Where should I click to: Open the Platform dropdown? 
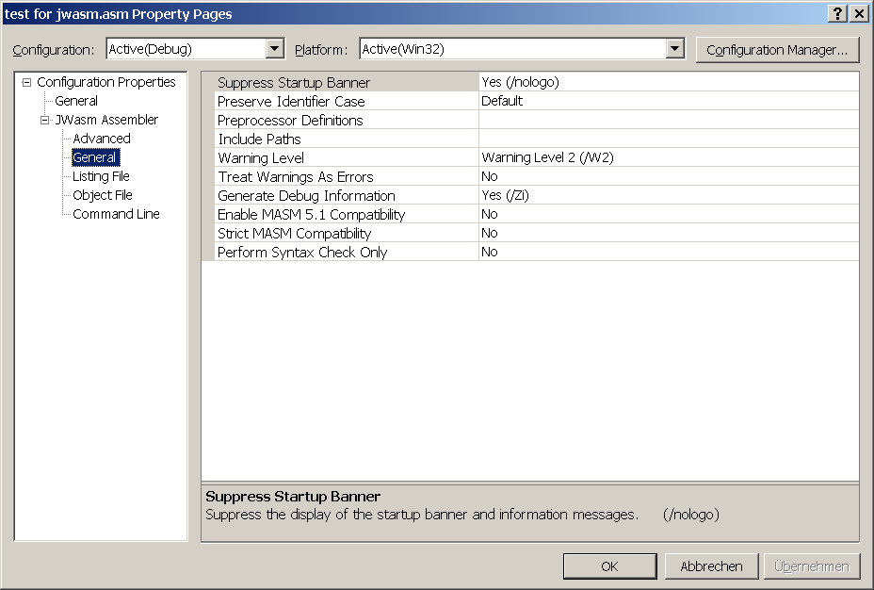click(x=674, y=49)
